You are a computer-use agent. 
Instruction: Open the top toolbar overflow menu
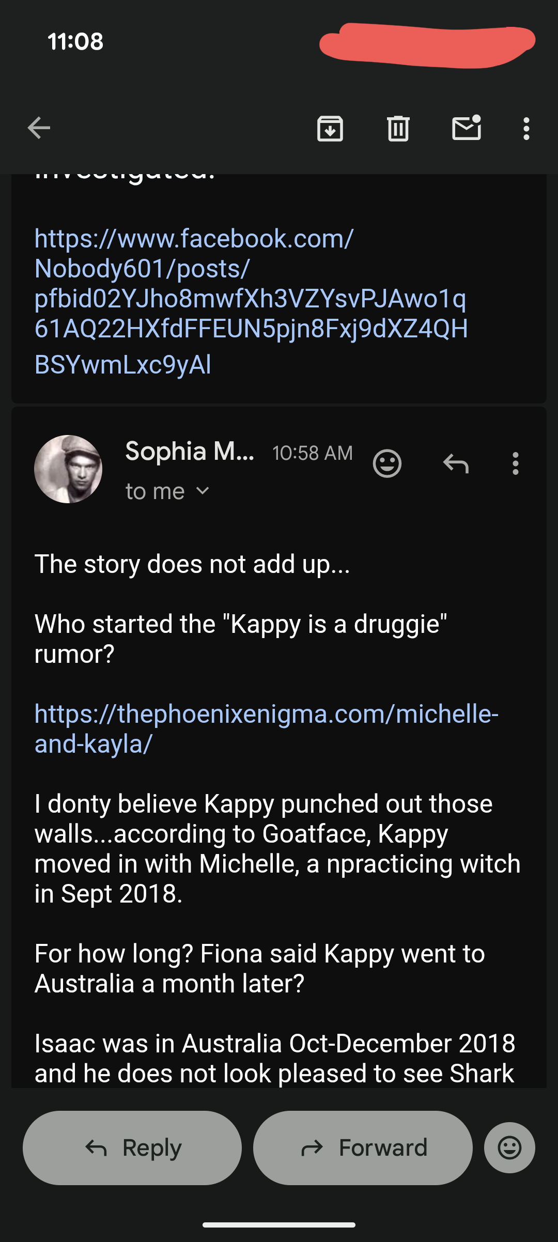tap(526, 128)
